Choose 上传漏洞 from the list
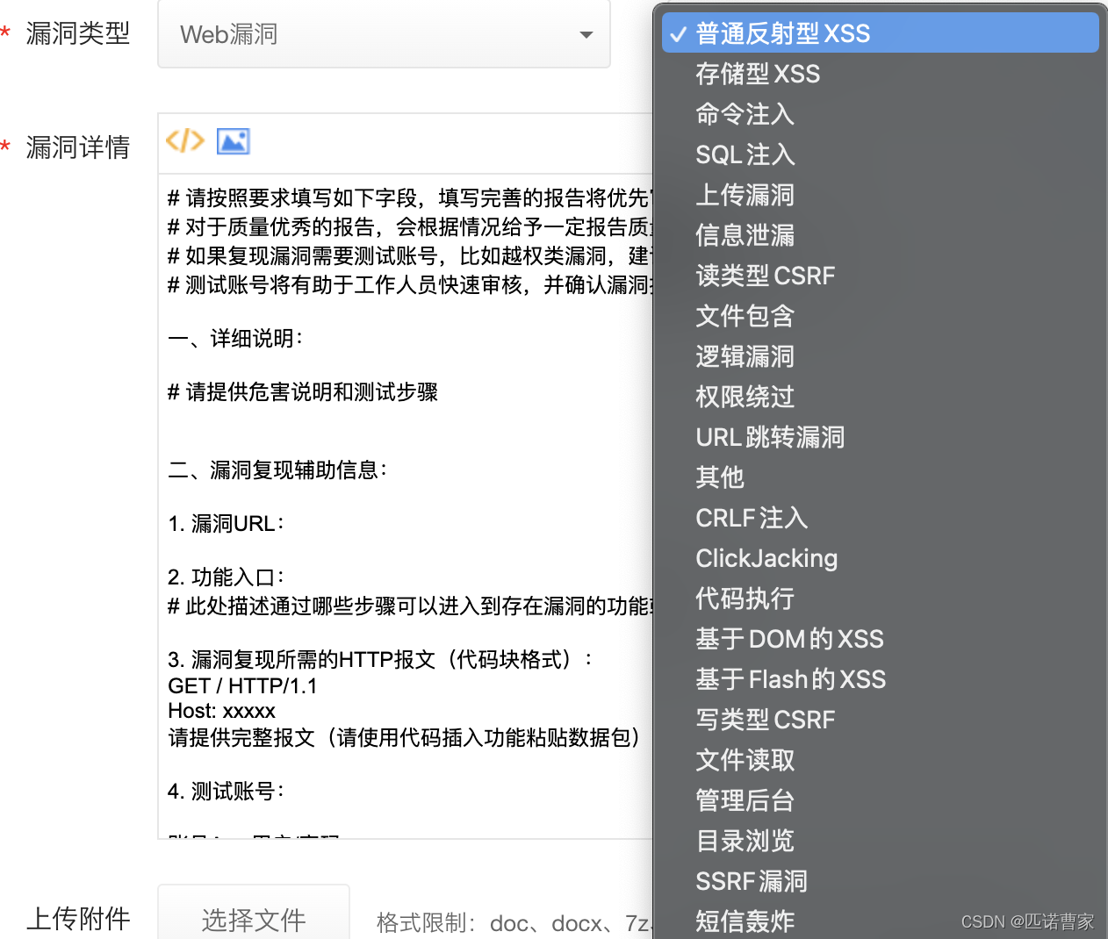This screenshot has width=1108, height=939. (x=880, y=195)
